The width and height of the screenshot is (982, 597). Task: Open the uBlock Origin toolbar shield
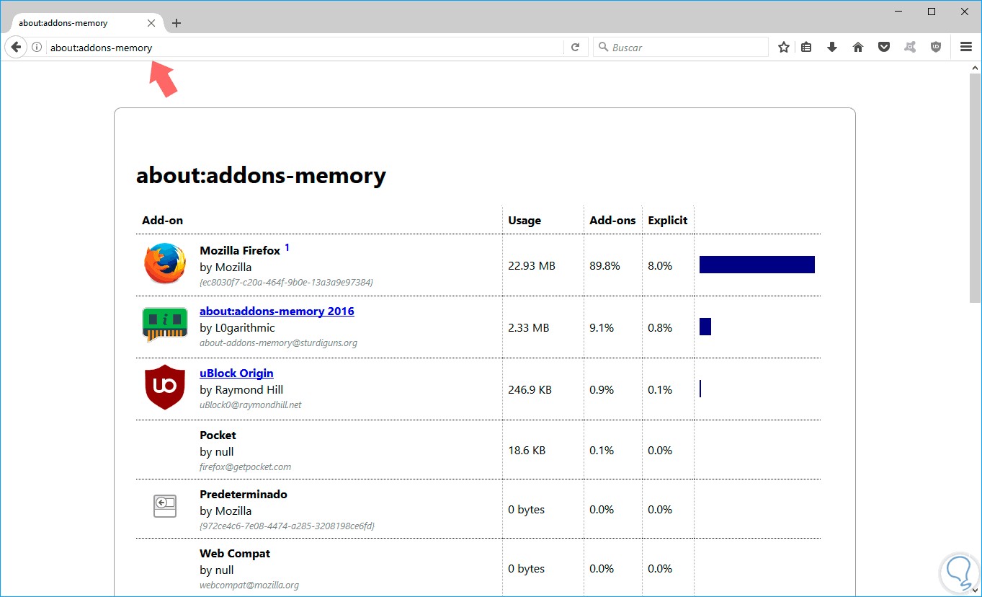pos(936,48)
